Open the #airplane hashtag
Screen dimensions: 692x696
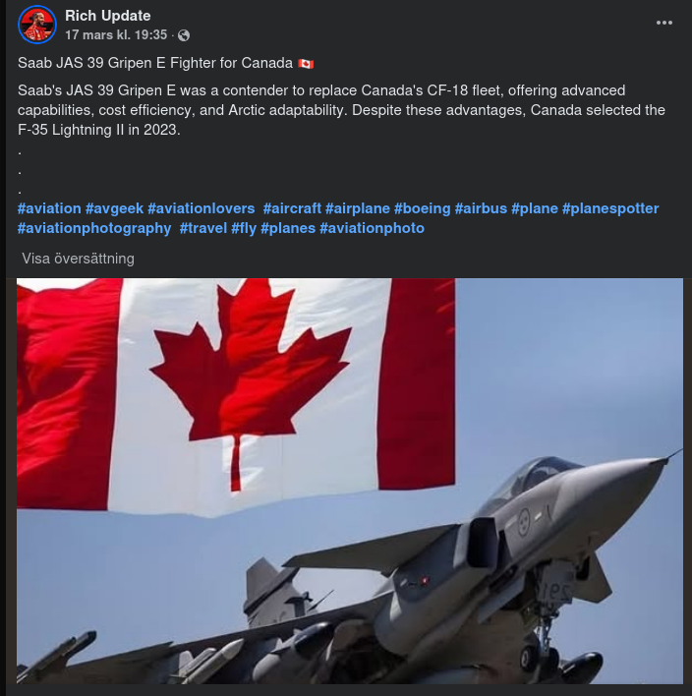[x=358, y=208]
